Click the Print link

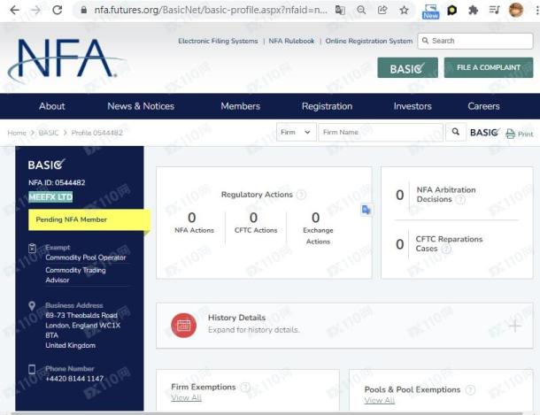(x=526, y=134)
